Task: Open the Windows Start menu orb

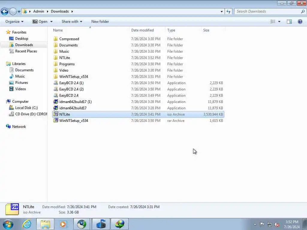Action: (8, 224)
